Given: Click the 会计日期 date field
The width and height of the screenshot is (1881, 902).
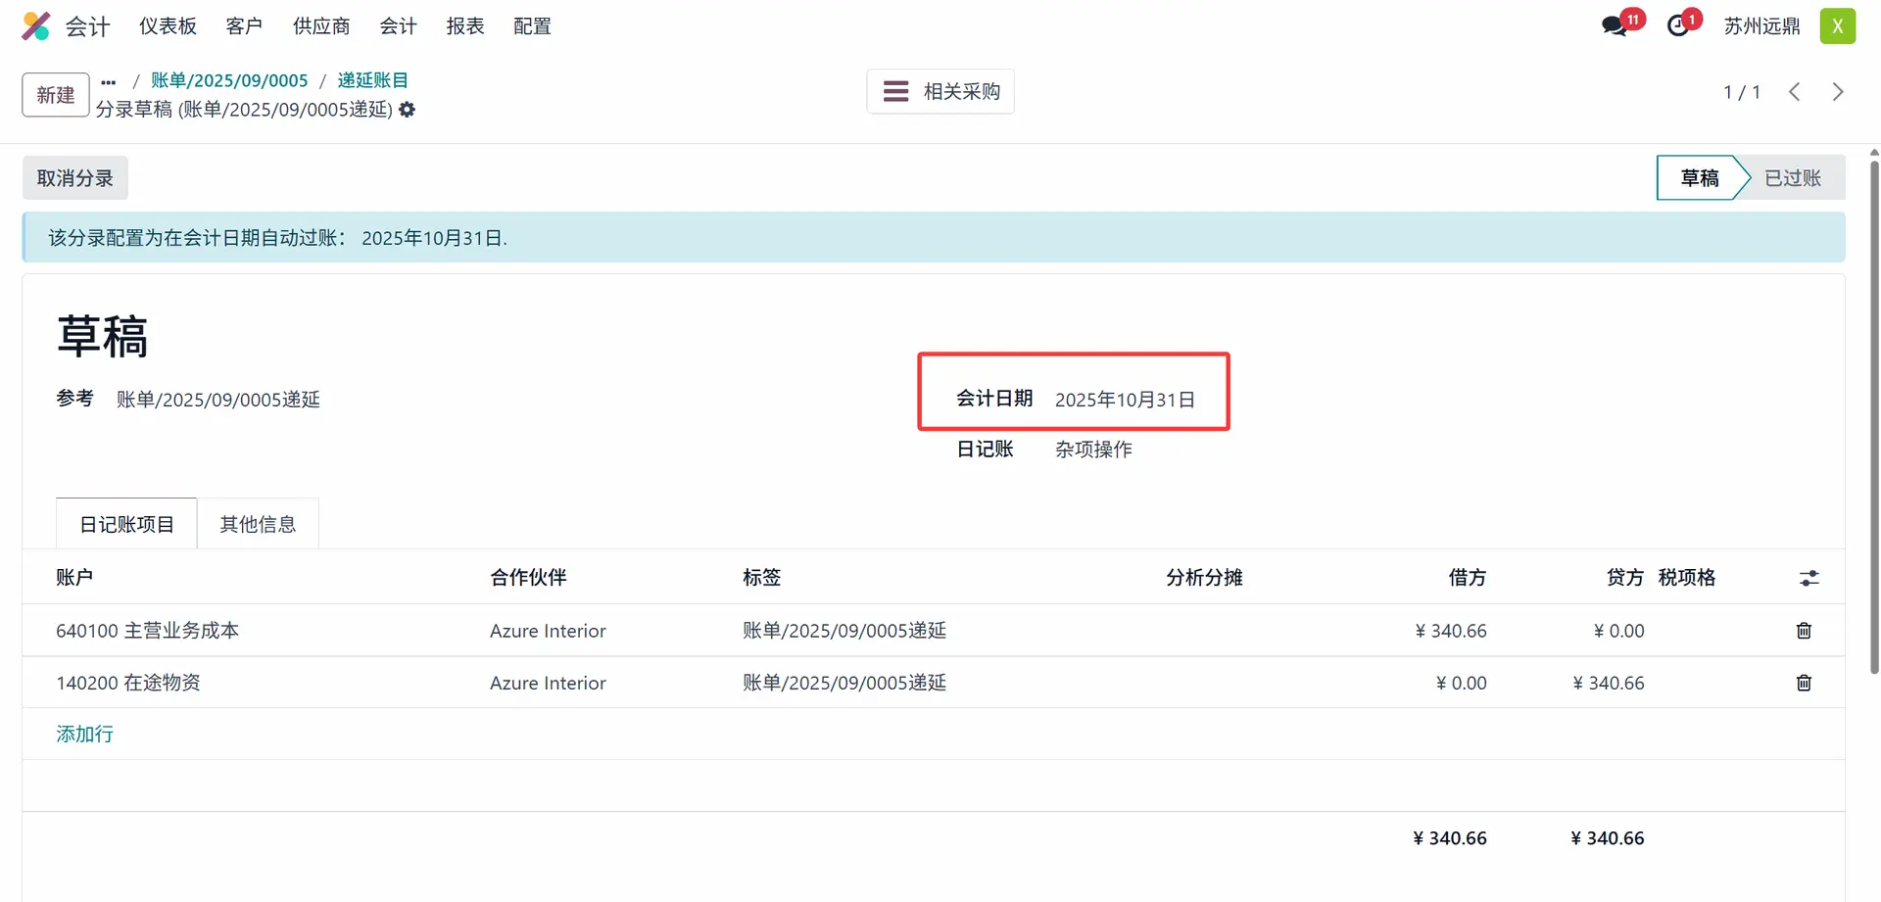Looking at the screenshot, I should pos(1125,400).
